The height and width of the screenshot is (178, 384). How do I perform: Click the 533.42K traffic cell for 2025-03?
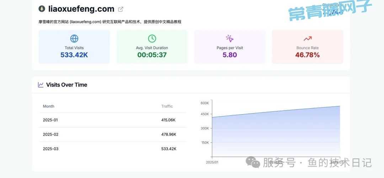click(169, 149)
